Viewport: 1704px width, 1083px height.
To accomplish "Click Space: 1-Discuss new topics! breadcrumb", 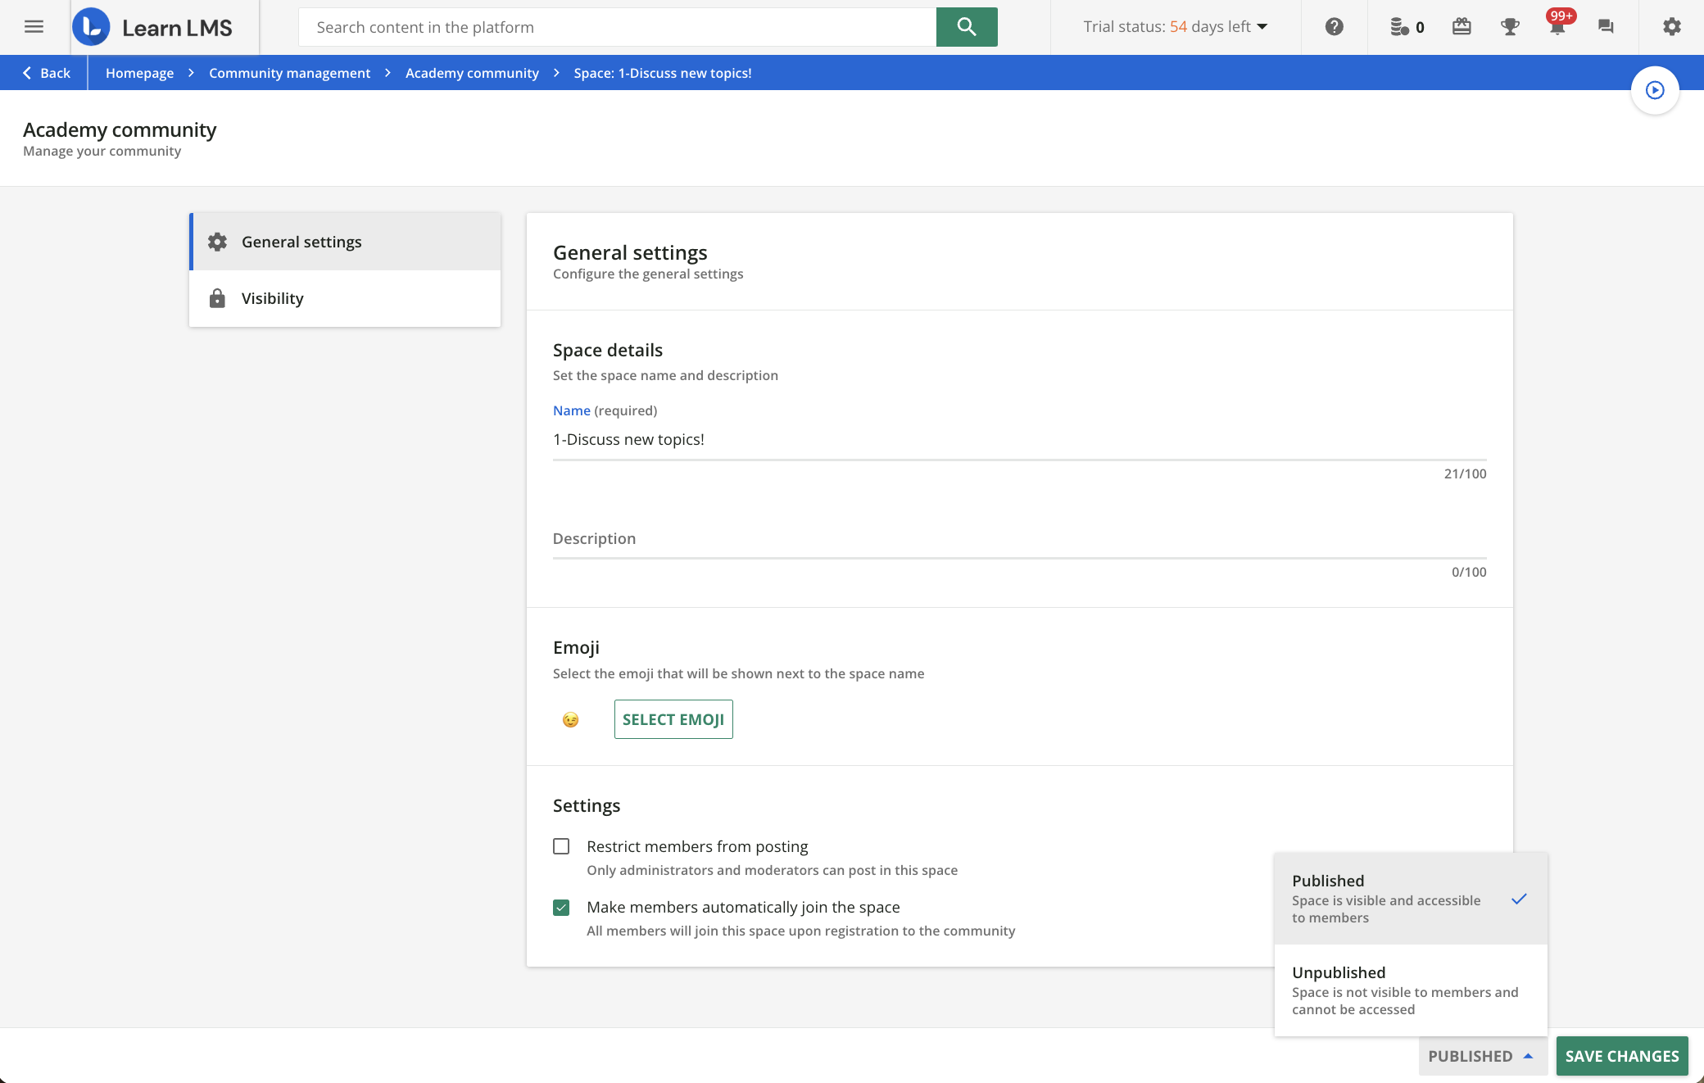I will [663, 73].
